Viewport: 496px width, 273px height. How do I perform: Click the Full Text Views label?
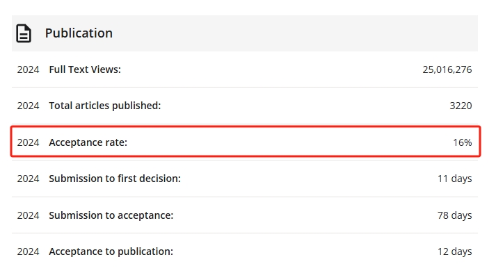(85, 69)
